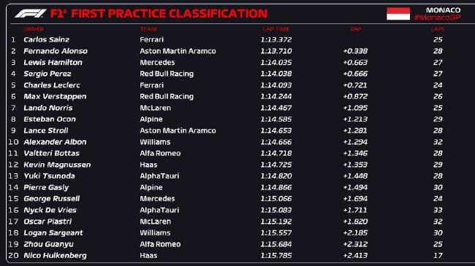
Task: Click the GAP column header
Action: (356, 29)
